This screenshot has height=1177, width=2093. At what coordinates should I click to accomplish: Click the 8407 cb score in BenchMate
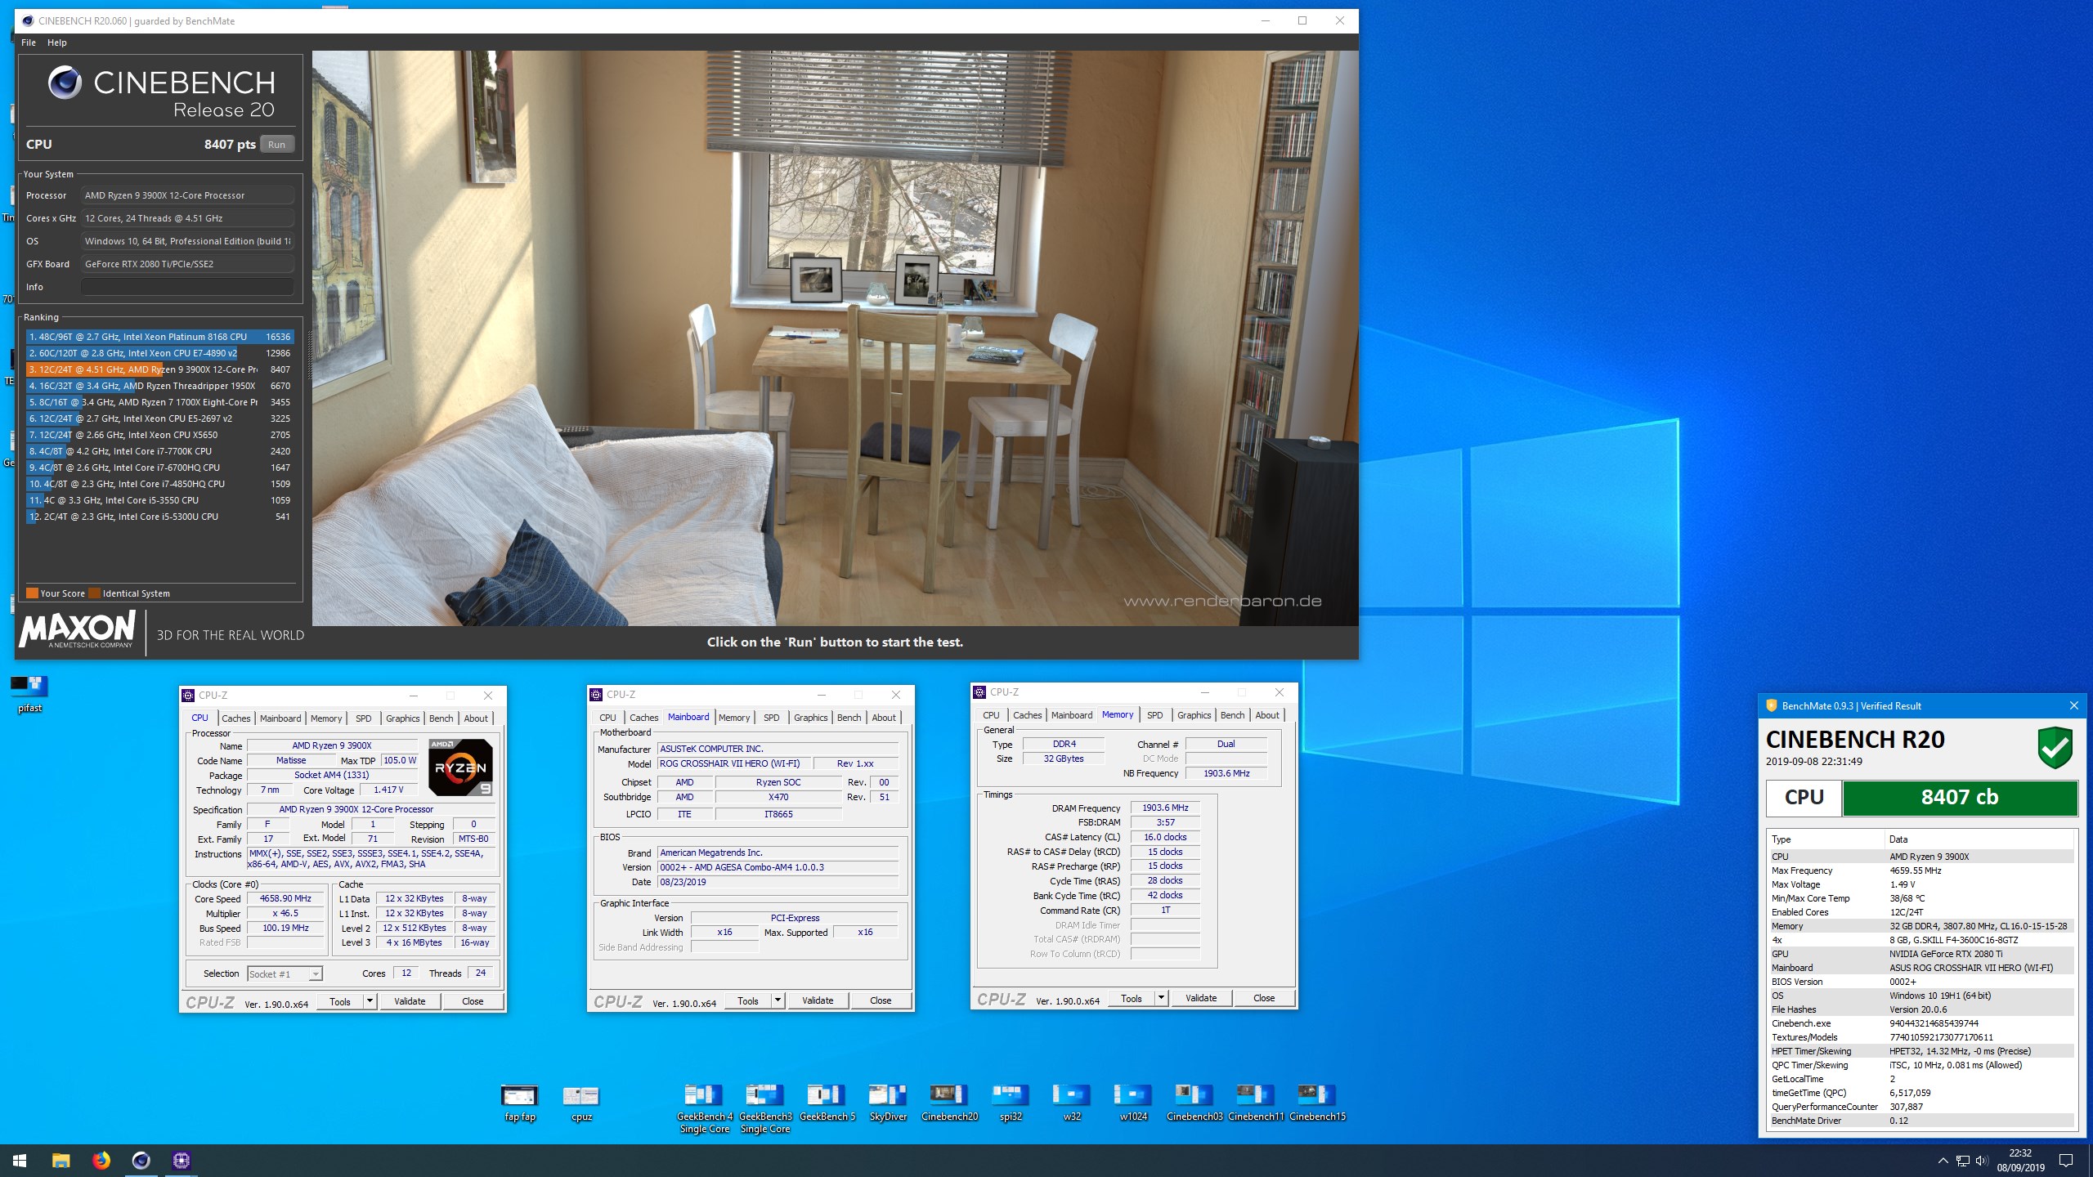pyautogui.click(x=1959, y=798)
